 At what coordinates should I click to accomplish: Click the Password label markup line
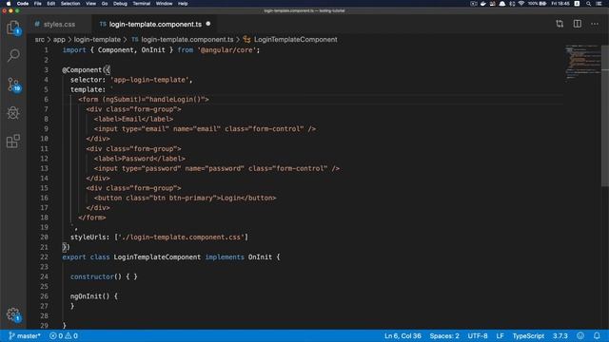140,159
